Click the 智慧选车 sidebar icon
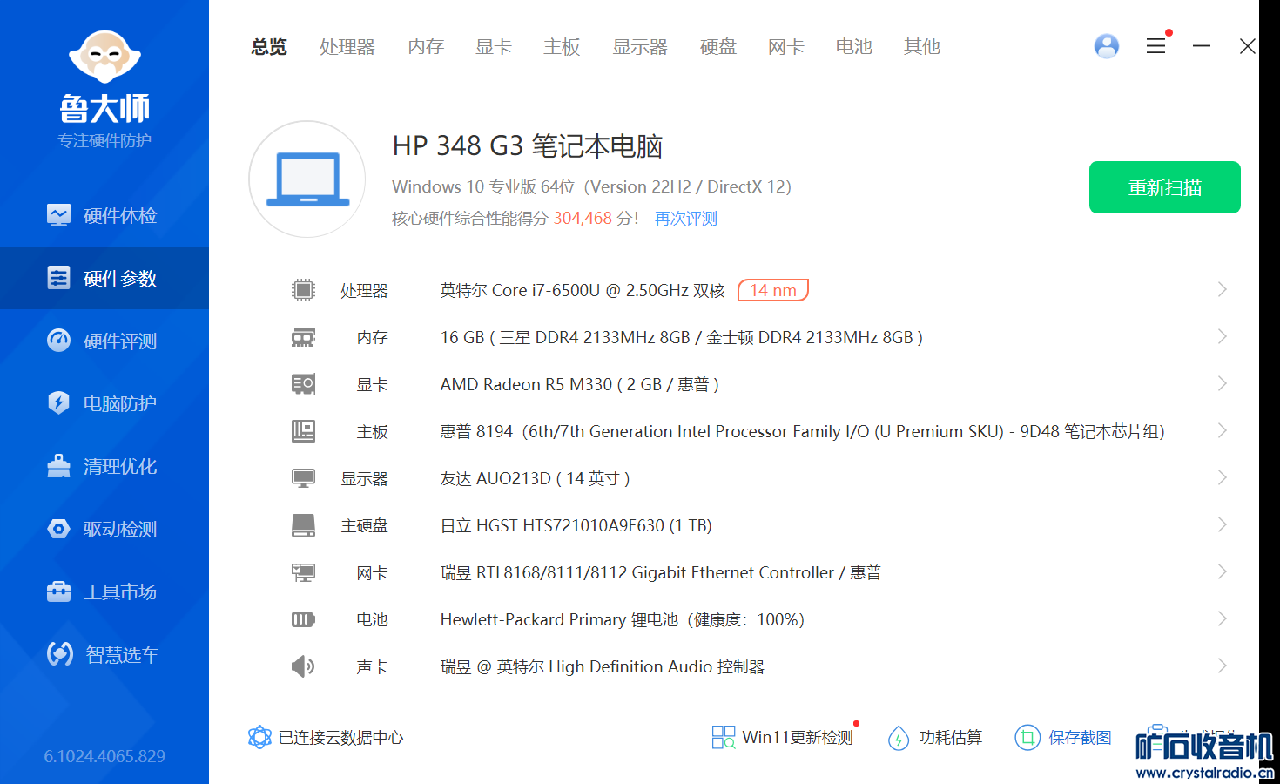Screen dimensions: 1280x784 (x=59, y=653)
